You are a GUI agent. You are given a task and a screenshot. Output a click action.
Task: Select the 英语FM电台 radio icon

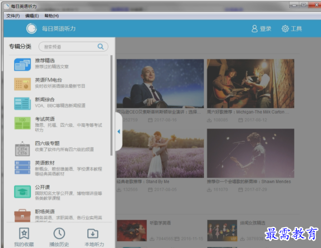[x=23, y=84]
